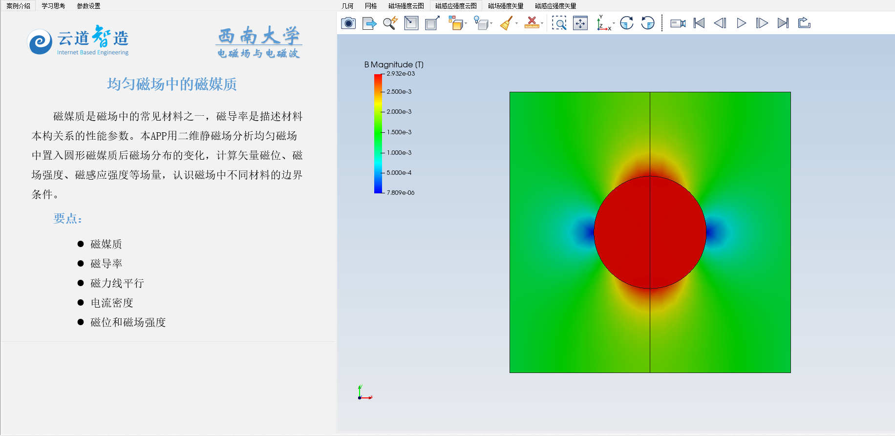Click the title 均匀磁场中的磁媒质

tap(172, 84)
